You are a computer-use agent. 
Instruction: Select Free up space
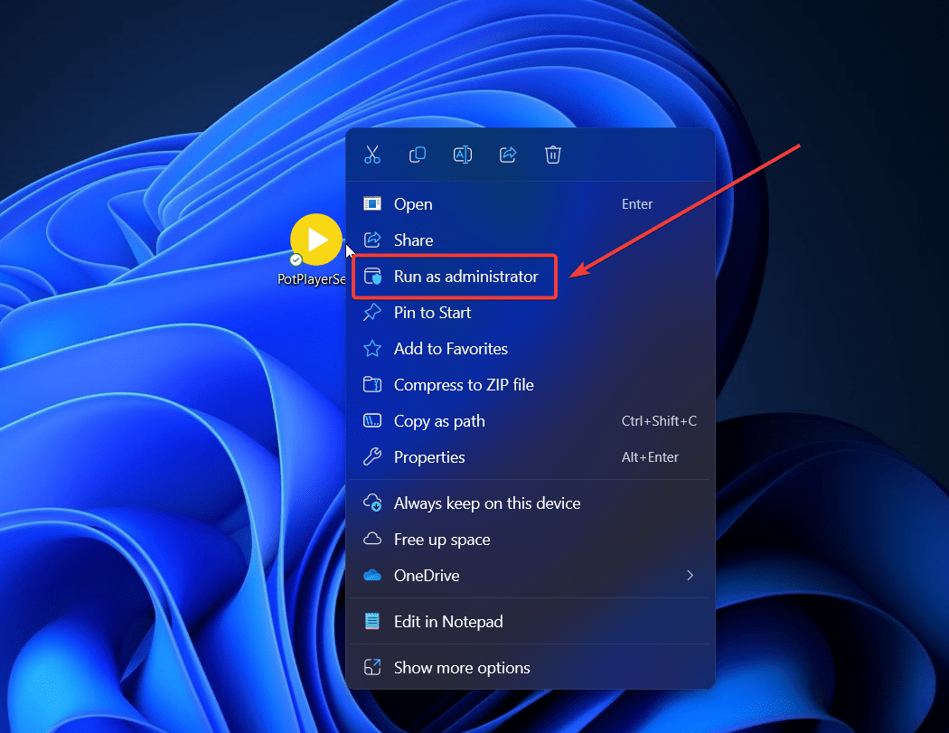tap(531, 540)
